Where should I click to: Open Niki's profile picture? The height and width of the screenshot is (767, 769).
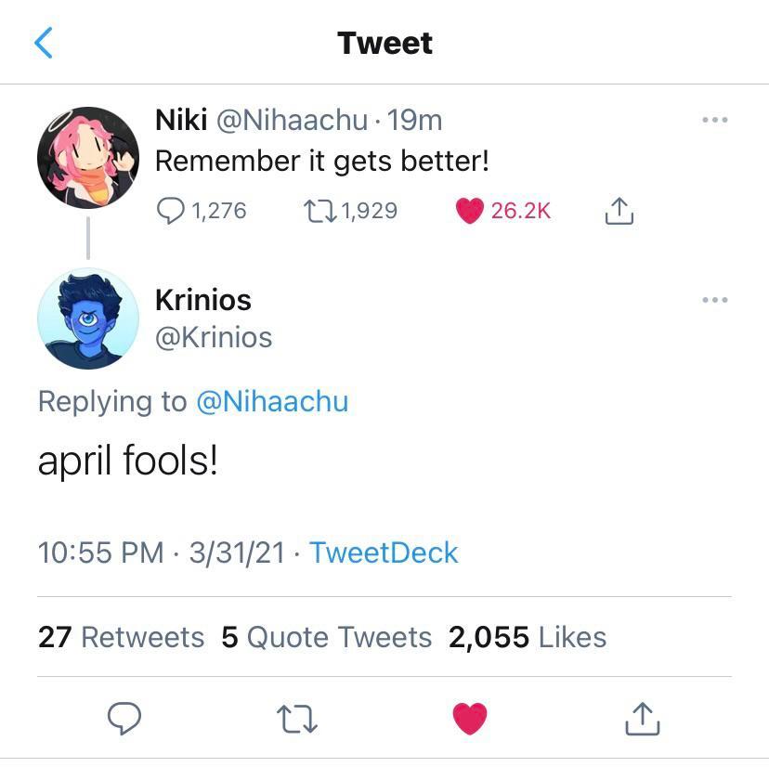click(x=88, y=157)
